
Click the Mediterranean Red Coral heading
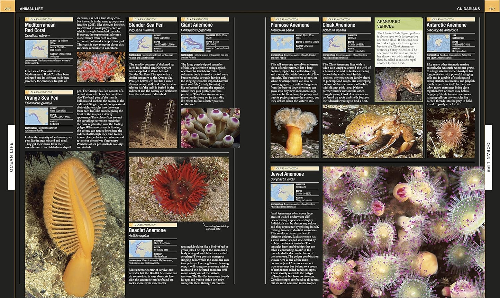40,28
